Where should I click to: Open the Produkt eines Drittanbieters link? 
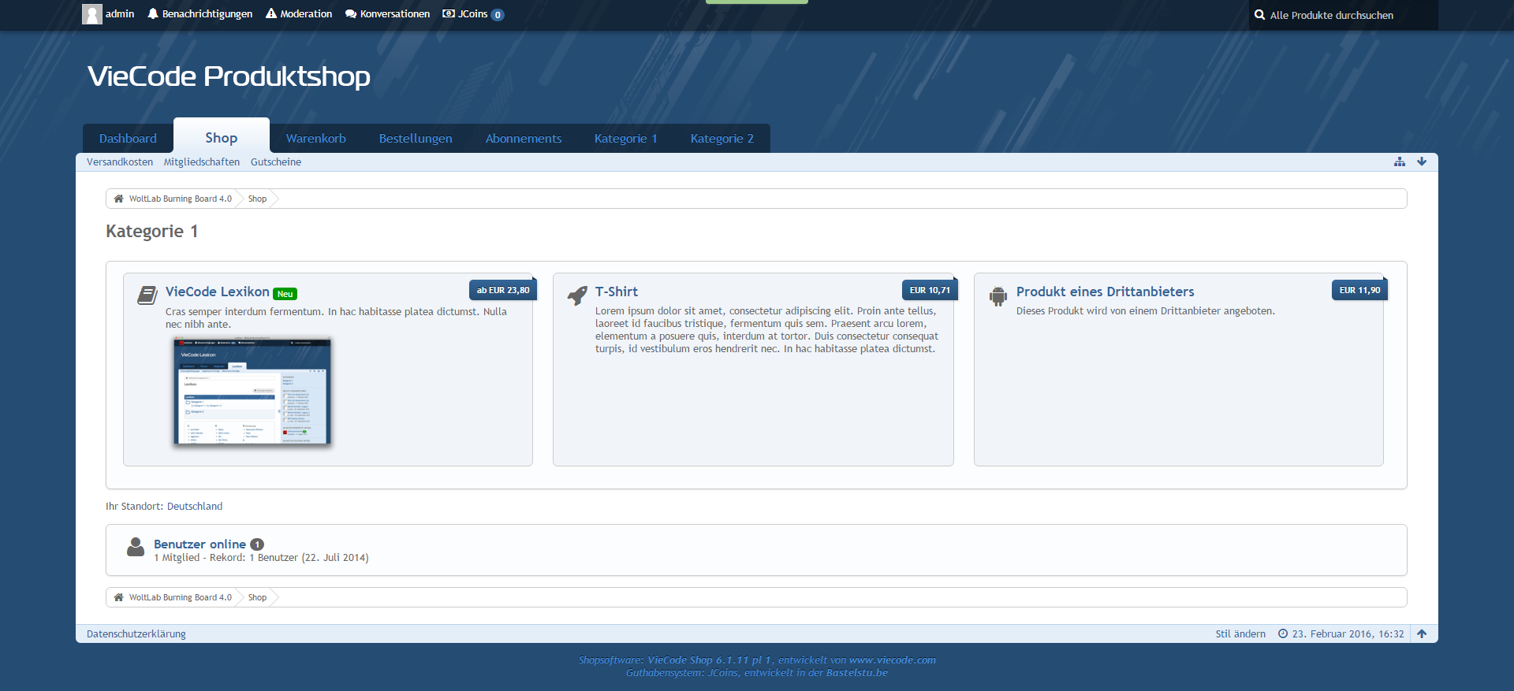tap(1105, 292)
